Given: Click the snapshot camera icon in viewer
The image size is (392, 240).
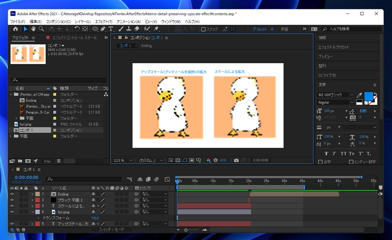Looking at the screenshot, I should [236, 160].
